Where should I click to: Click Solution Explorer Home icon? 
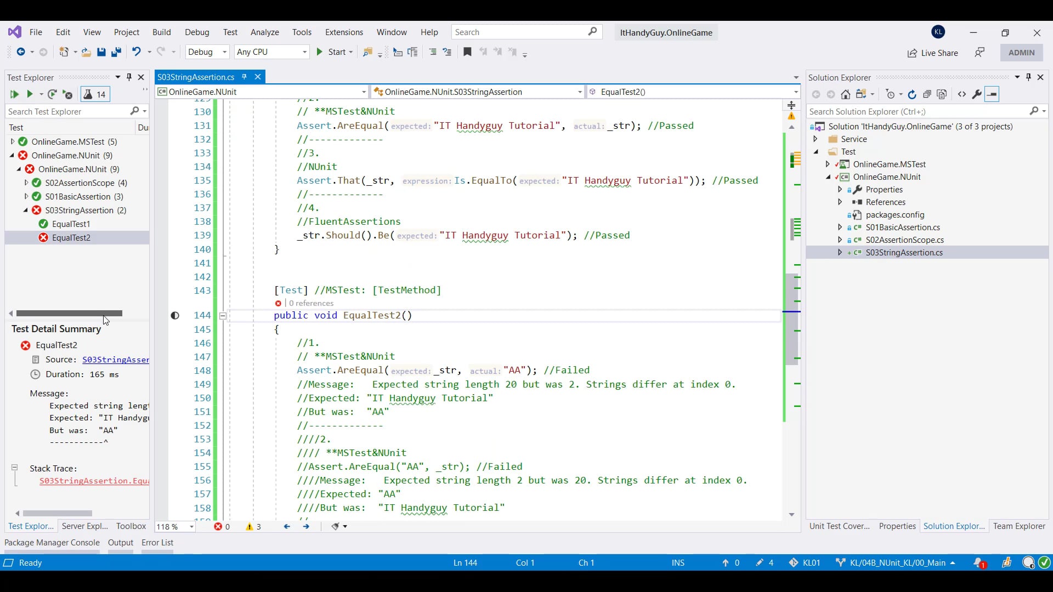click(846, 94)
